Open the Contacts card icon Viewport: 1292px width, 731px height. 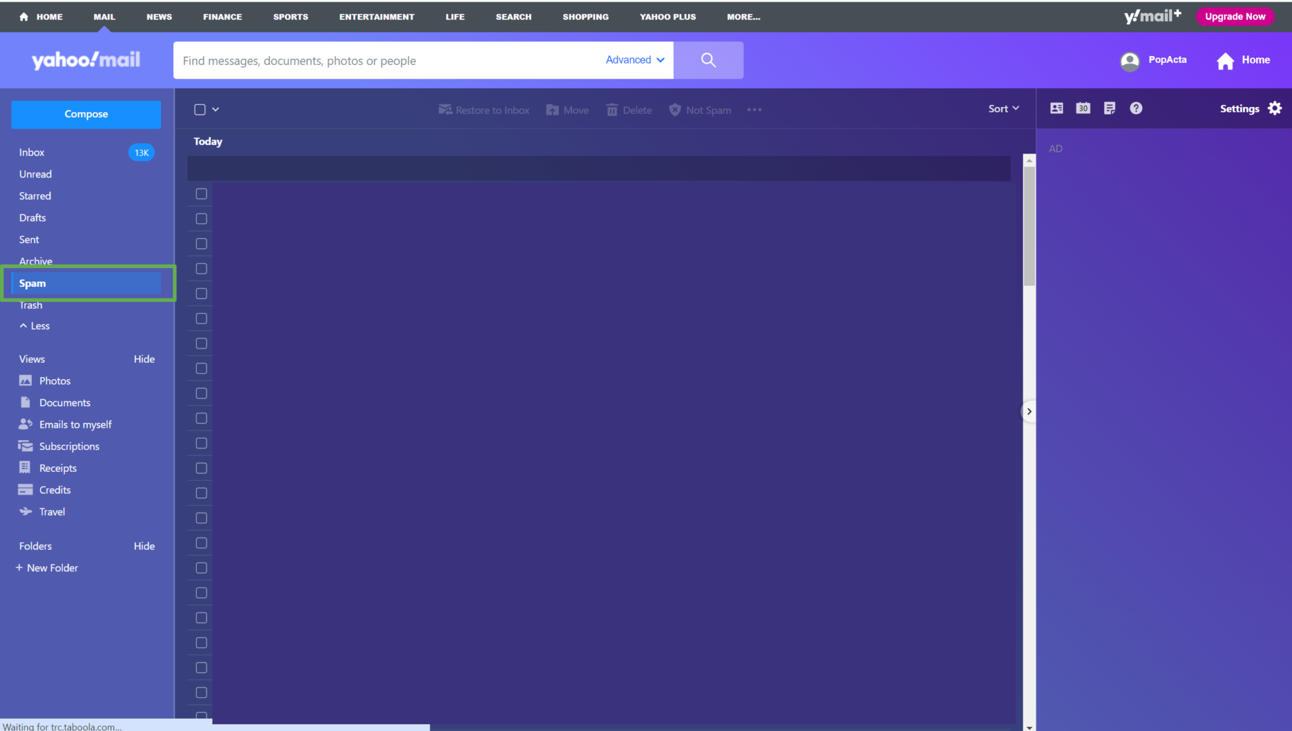(1057, 108)
